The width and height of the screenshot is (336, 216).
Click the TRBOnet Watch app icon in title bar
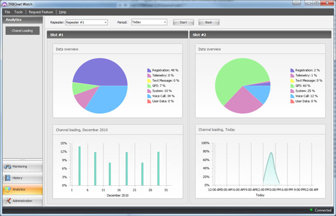[x=4, y=4]
